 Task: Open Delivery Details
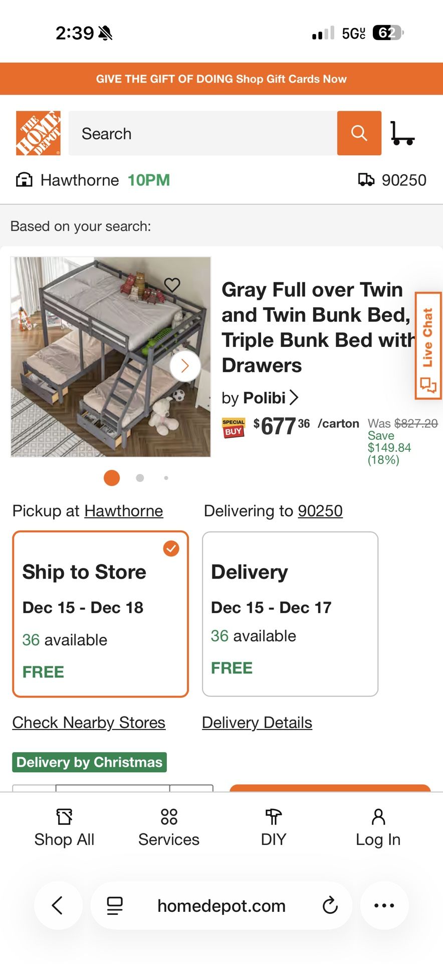click(x=257, y=722)
